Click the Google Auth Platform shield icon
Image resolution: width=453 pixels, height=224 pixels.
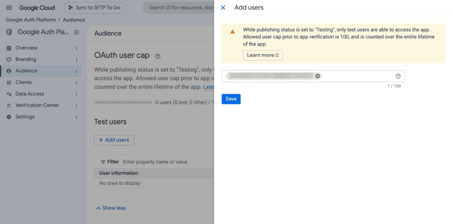click(9, 32)
